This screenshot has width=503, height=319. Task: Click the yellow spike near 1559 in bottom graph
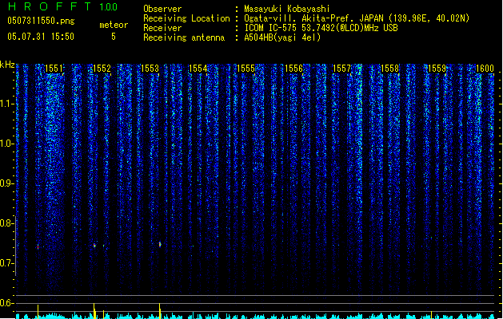click(431, 314)
